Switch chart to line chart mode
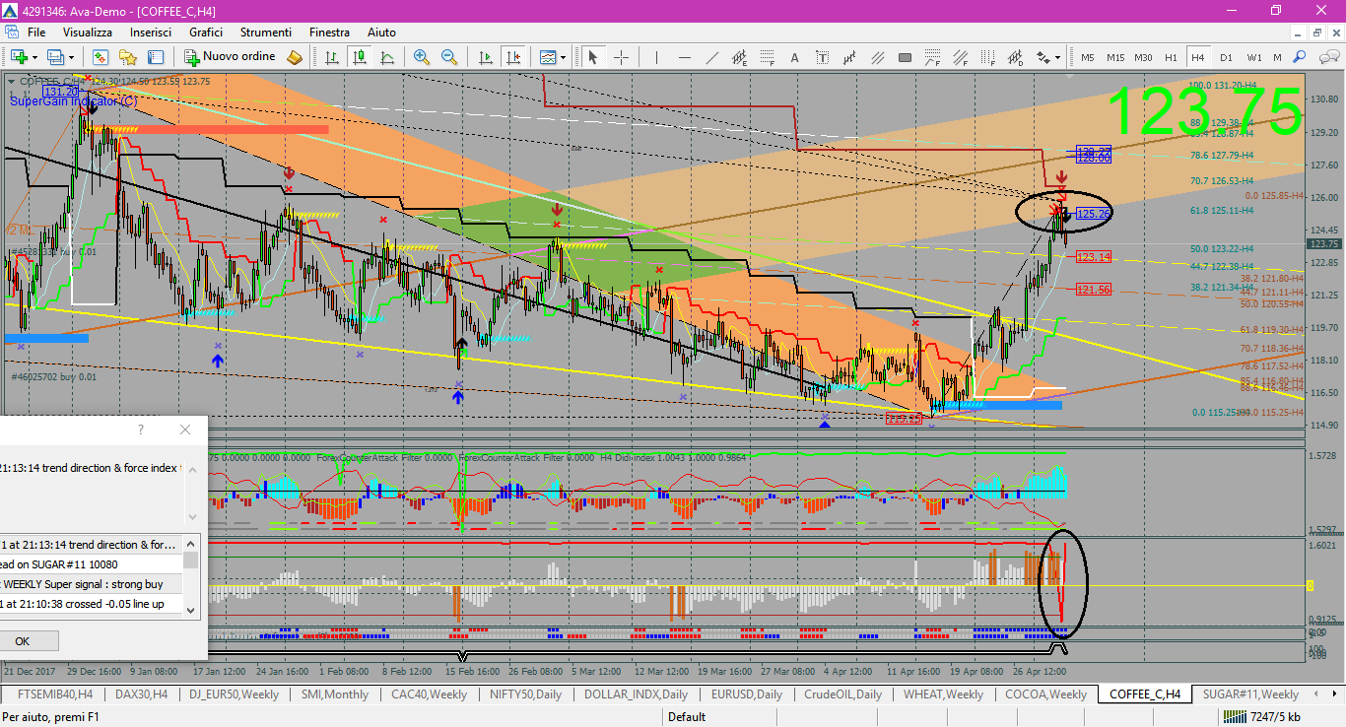 pyautogui.click(x=387, y=57)
